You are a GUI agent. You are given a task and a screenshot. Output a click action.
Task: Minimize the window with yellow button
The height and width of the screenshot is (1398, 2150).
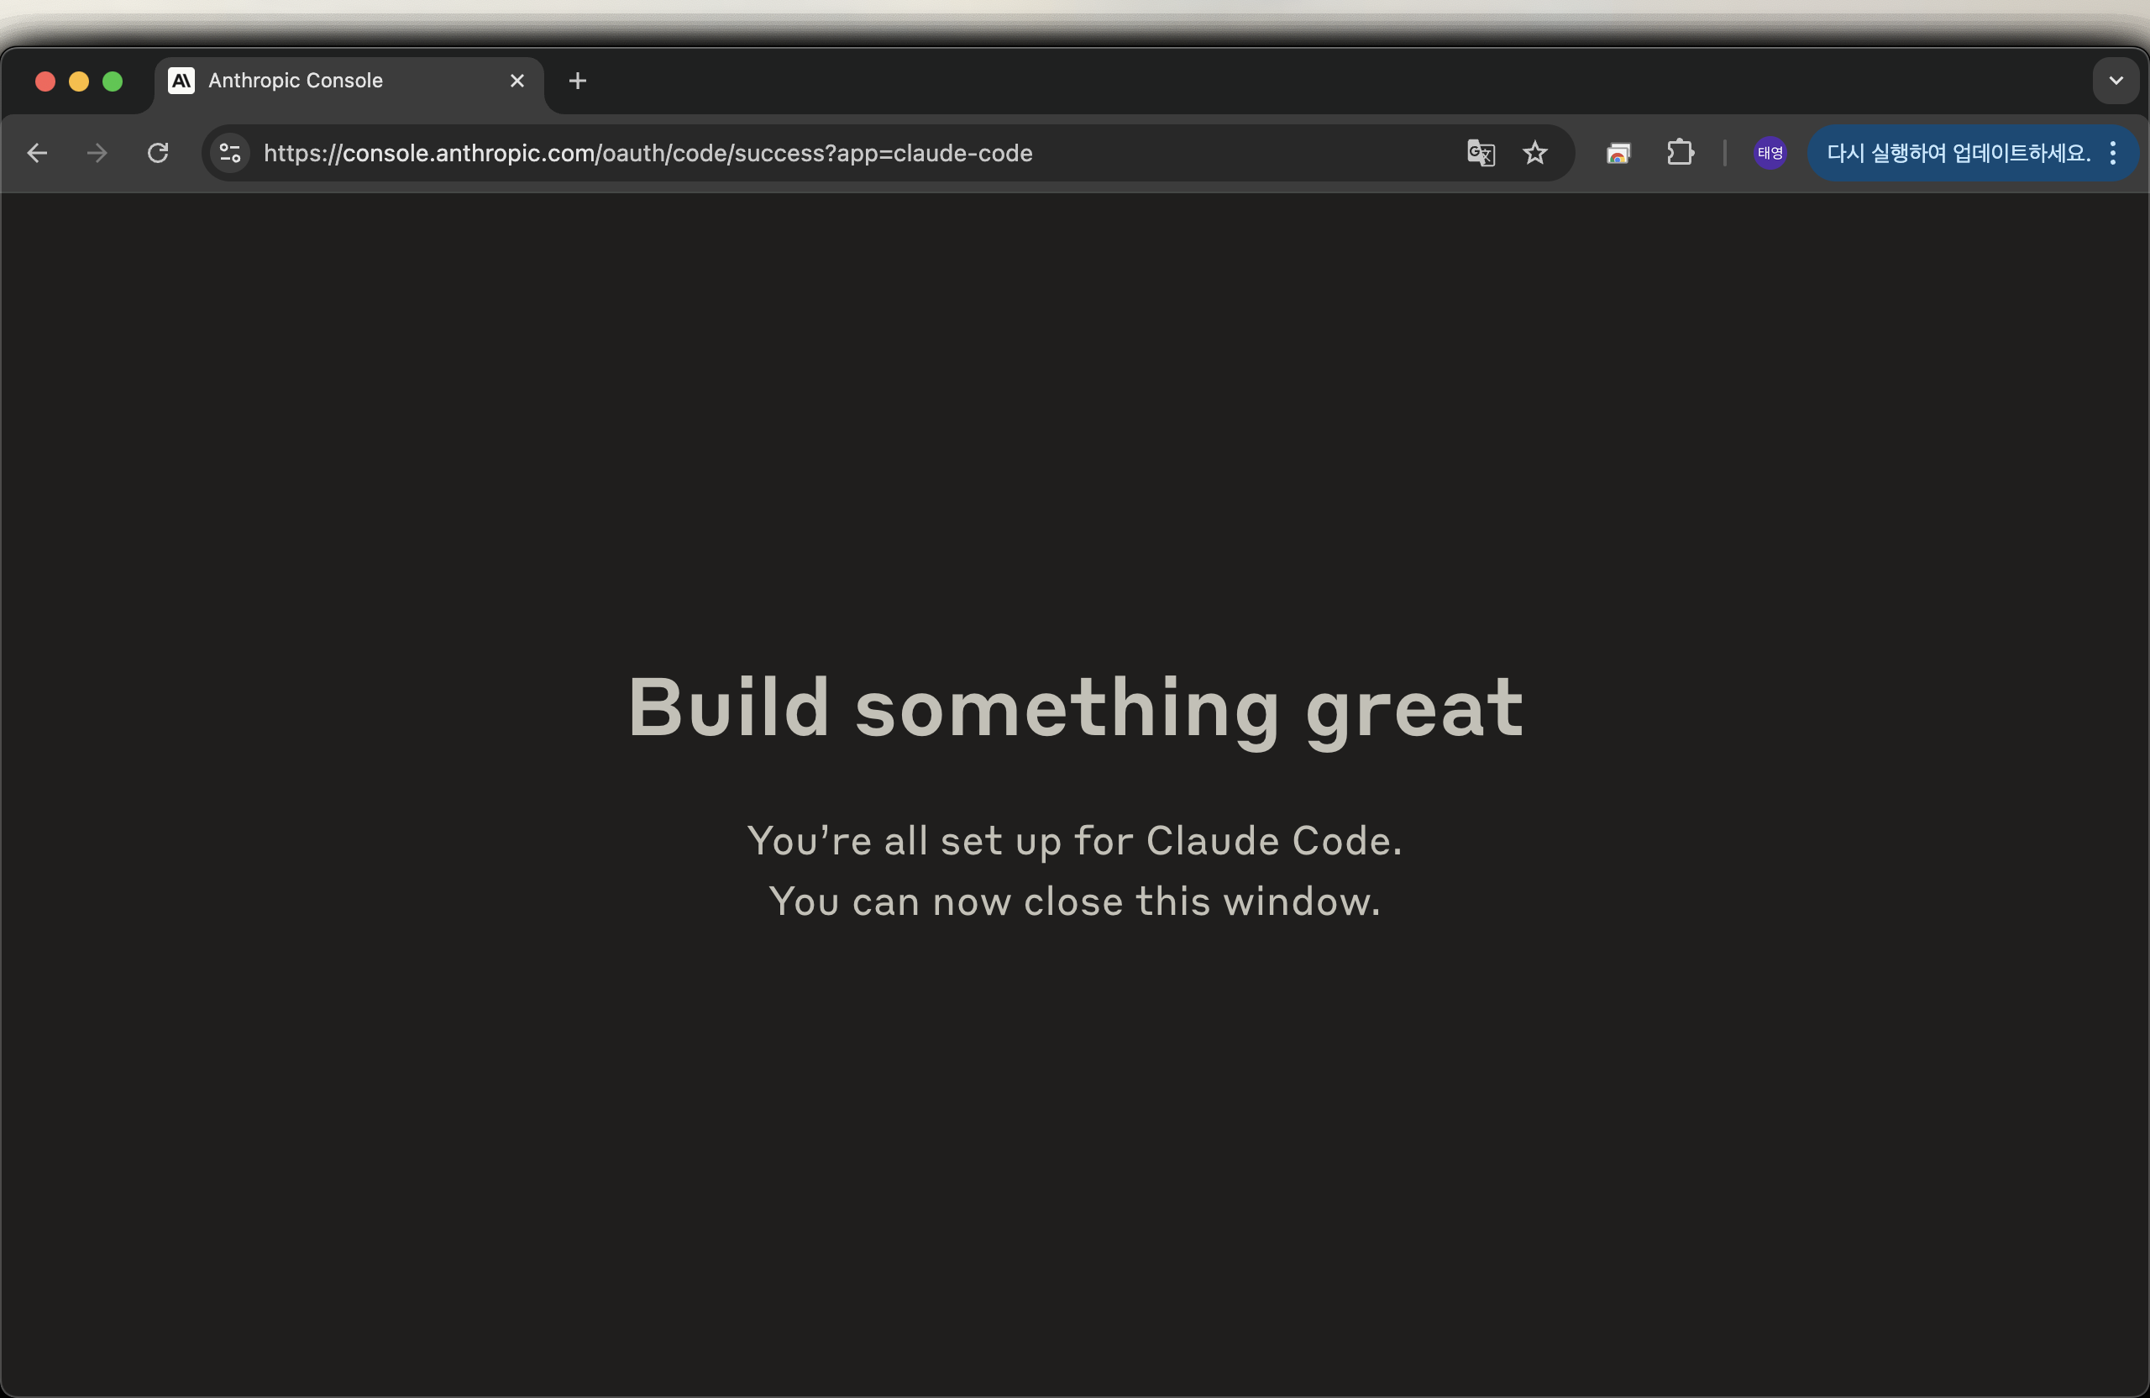pyautogui.click(x=79, y=81)
